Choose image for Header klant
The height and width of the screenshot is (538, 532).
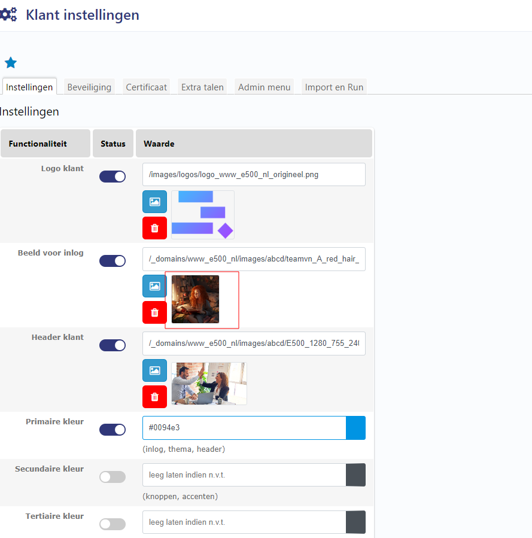tap(154, 370)
